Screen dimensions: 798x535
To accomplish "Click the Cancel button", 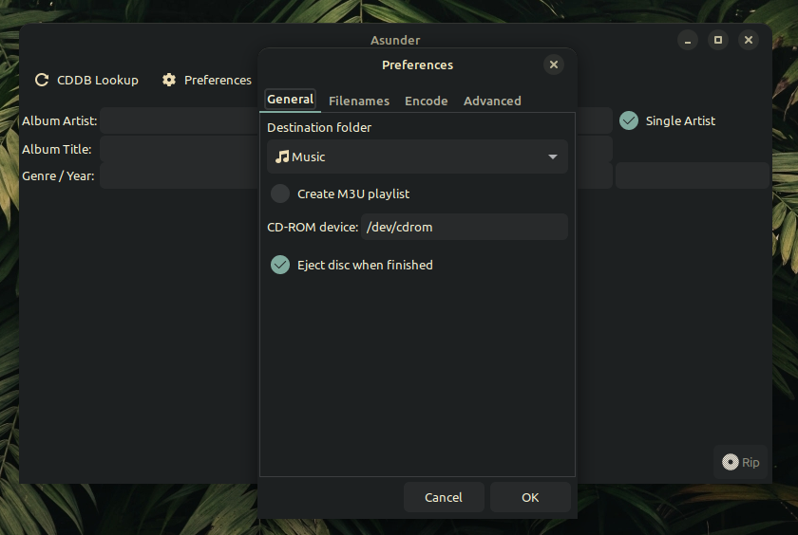I will point(444,497).
